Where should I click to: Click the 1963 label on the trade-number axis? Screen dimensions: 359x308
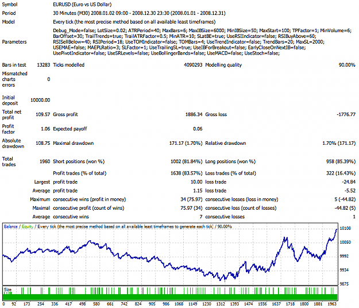click(332, 304)
